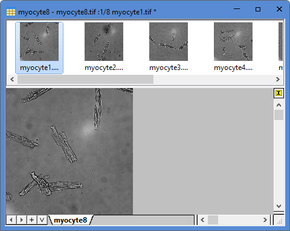290x231 pixels.
Task: Click the myocyte4.... file name label
Action: [233, 68]
